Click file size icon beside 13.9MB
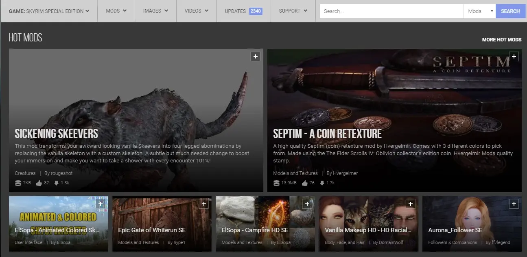This screenshot has width=527, height=257. (277, 183)
